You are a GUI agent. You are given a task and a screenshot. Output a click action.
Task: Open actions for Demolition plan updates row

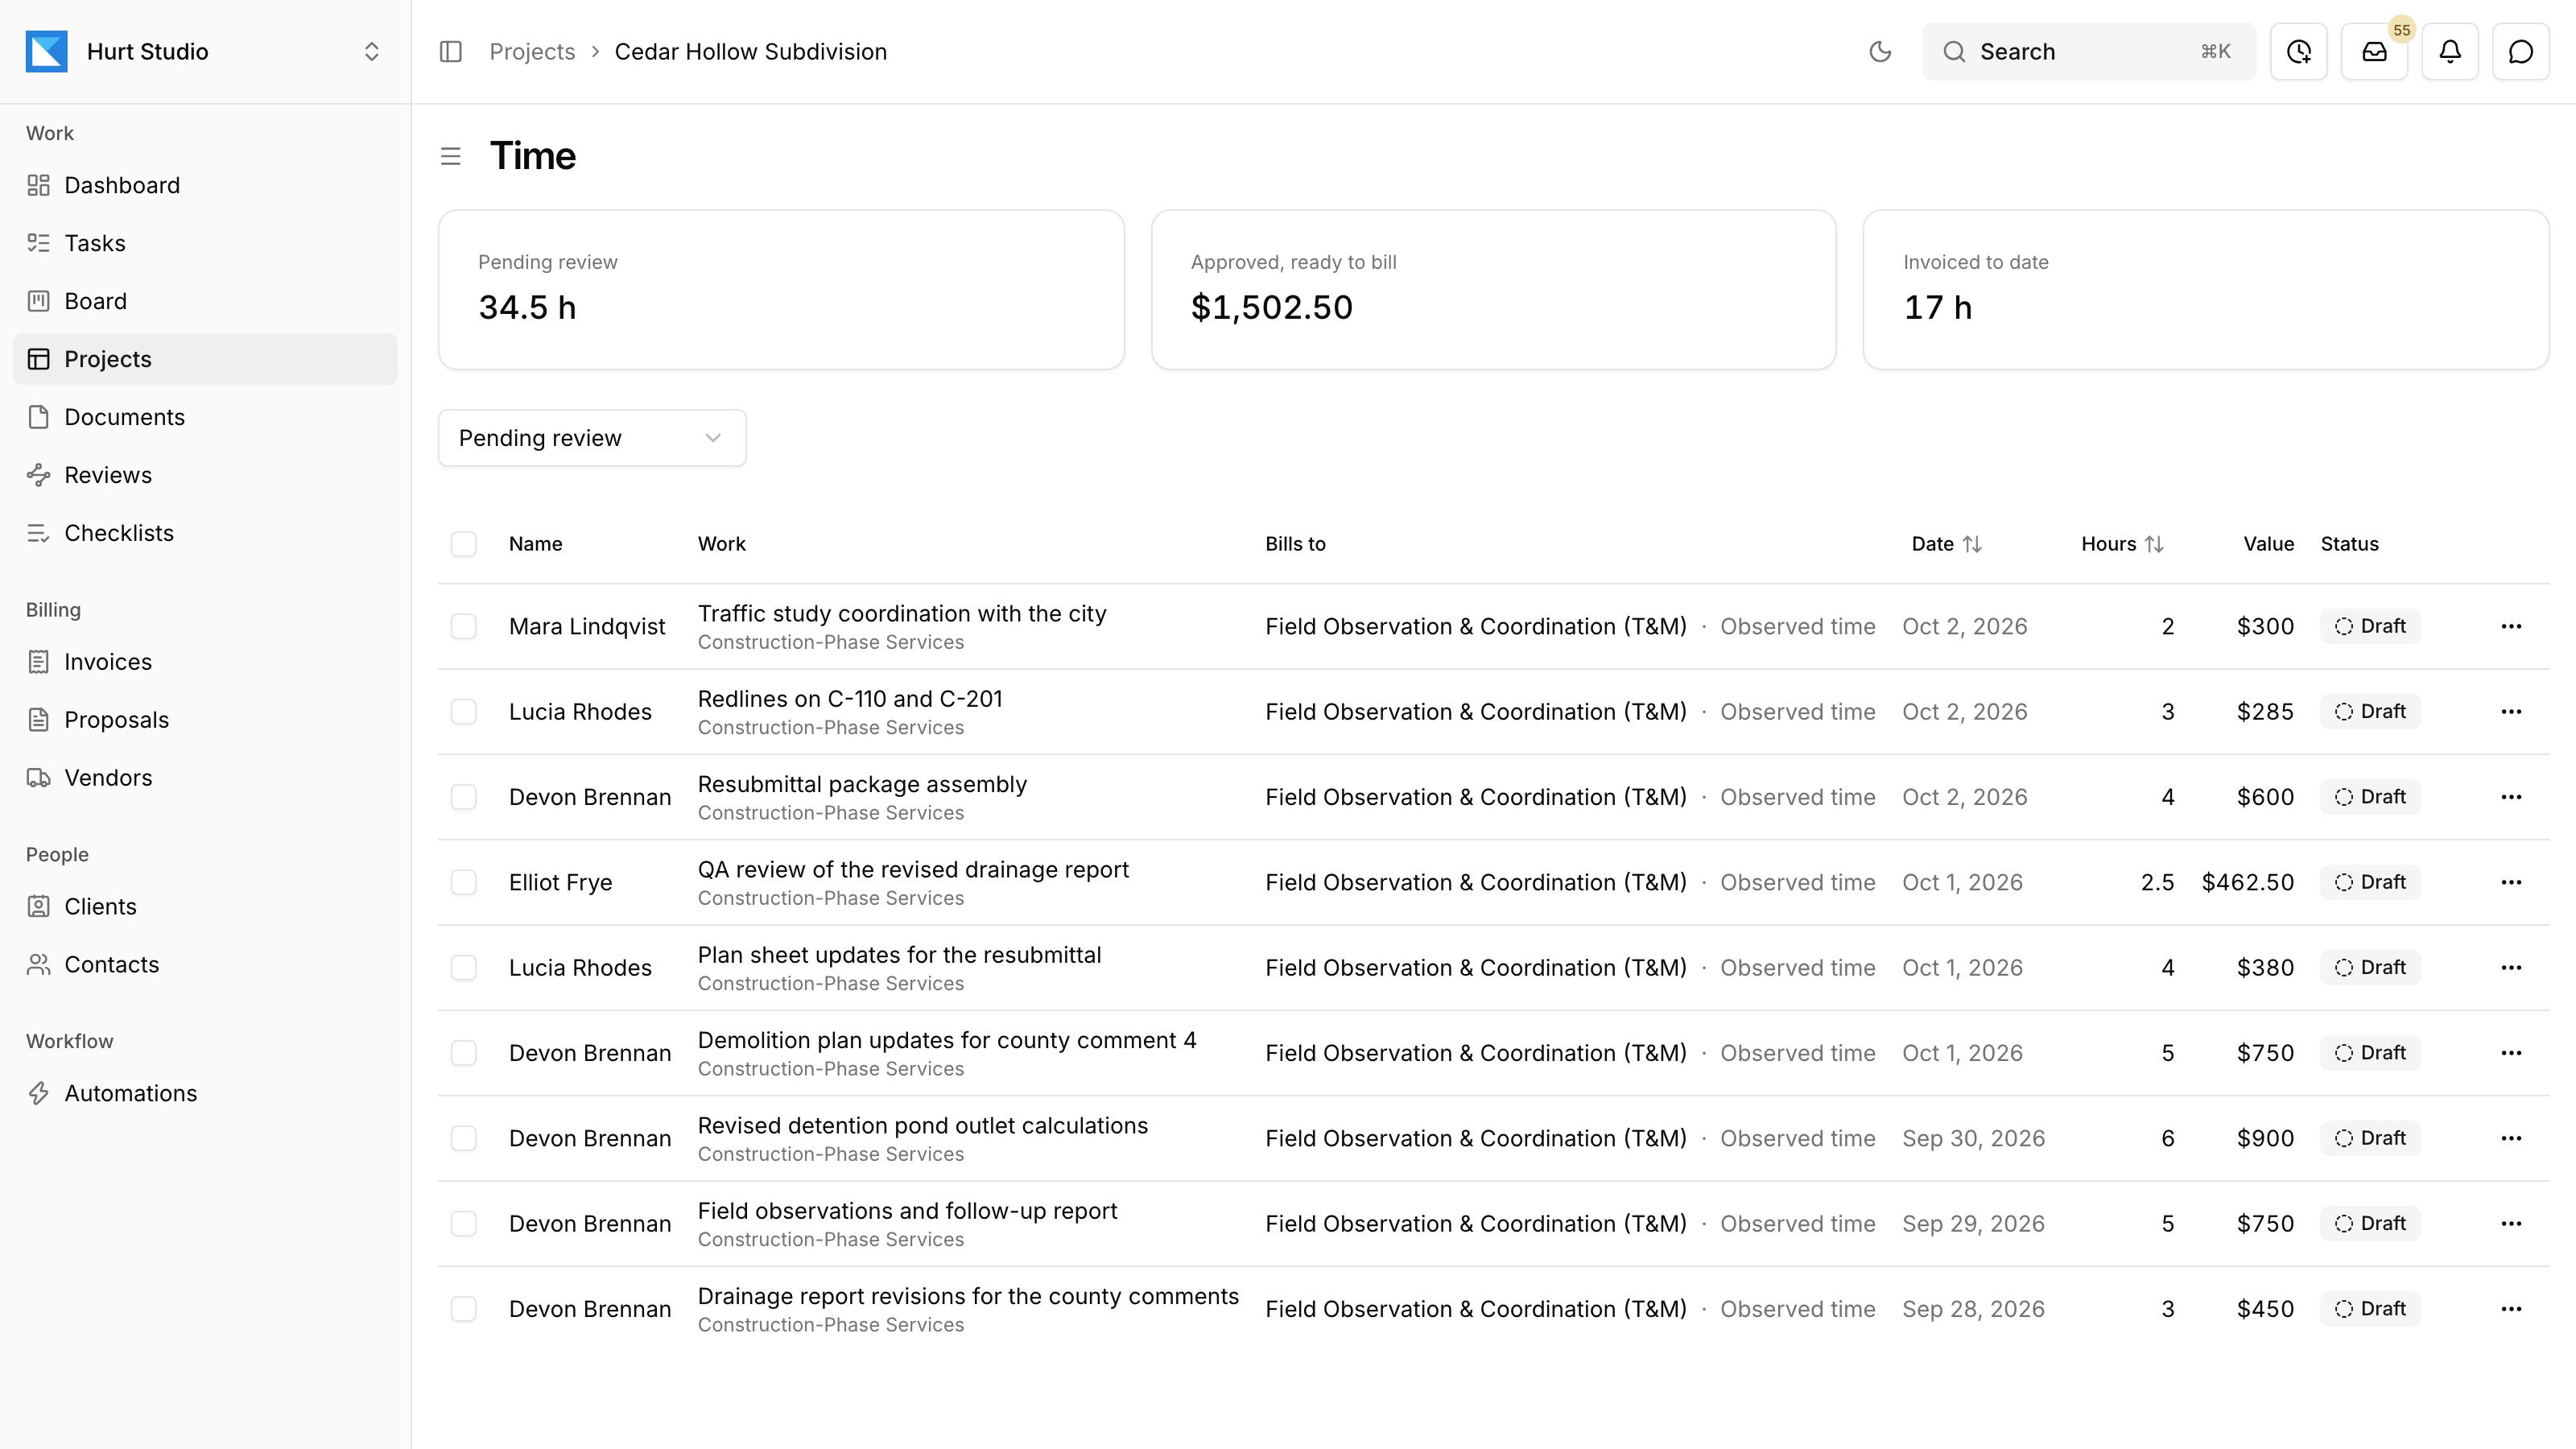(2511, 1053)
